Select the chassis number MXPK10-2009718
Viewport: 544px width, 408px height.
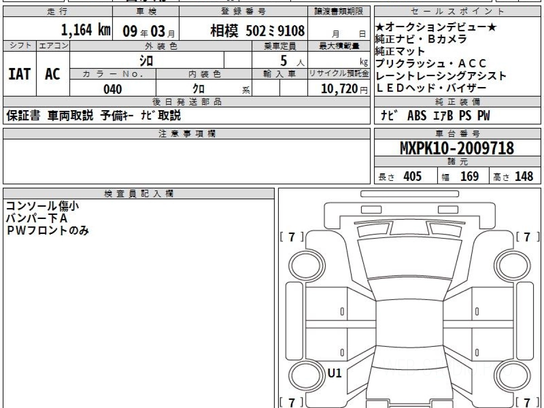click(x=457, y=148)
